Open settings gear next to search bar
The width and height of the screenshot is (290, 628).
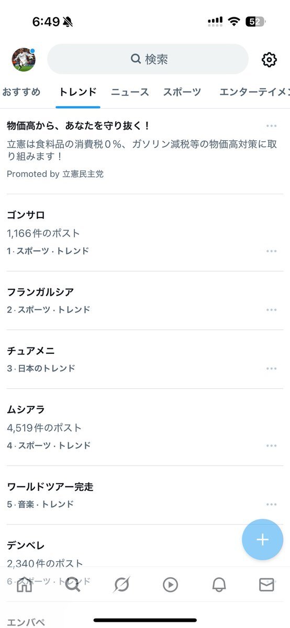coord(269,59)
